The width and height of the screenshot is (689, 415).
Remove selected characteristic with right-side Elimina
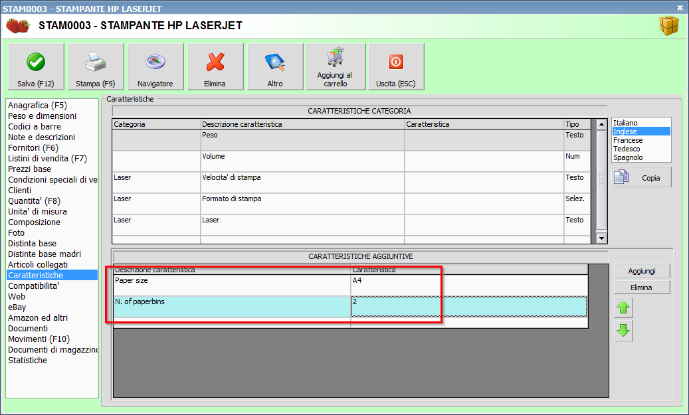coord(642,288)
